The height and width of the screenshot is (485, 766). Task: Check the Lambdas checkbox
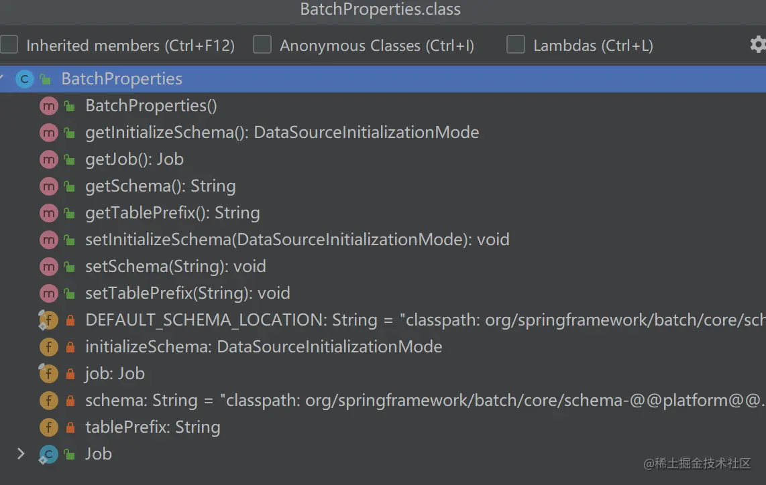tap(516, 45)
